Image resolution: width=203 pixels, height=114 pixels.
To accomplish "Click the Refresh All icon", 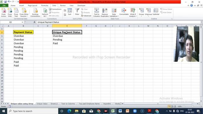I will (45, 13).
